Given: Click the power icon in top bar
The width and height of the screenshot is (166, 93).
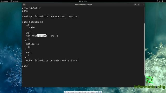Looking at the screenshot, I should [x=162, y=1].
